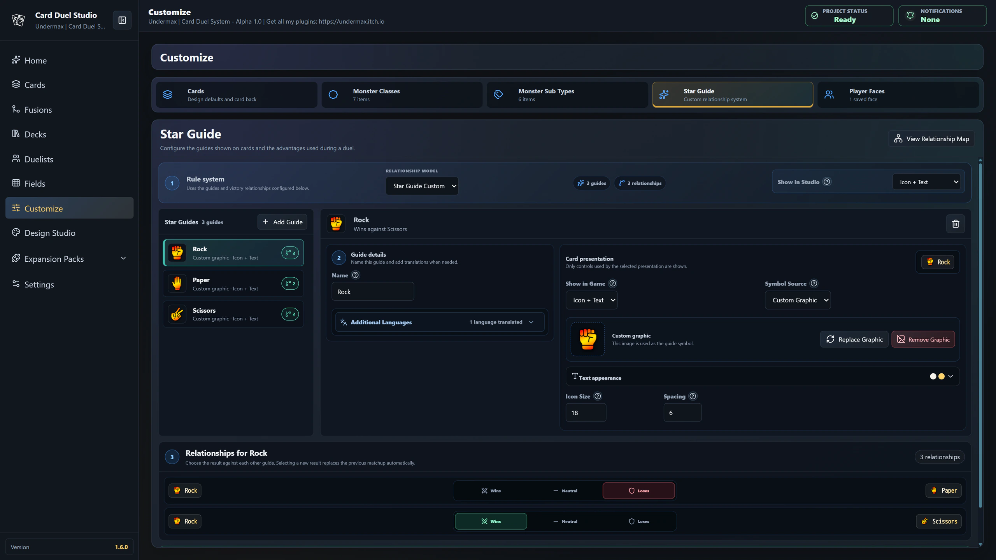Image resolution: width=996 pixels, height=560 pixels.
Task: Click the Rock fist icon in detail header
Action: (336, 224)
